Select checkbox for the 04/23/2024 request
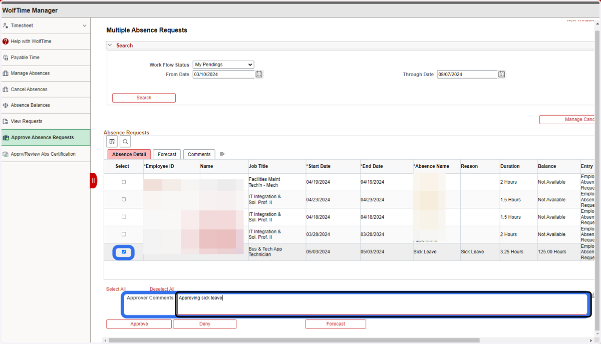Viewport: 601px width, 344px height. (124, 199)
